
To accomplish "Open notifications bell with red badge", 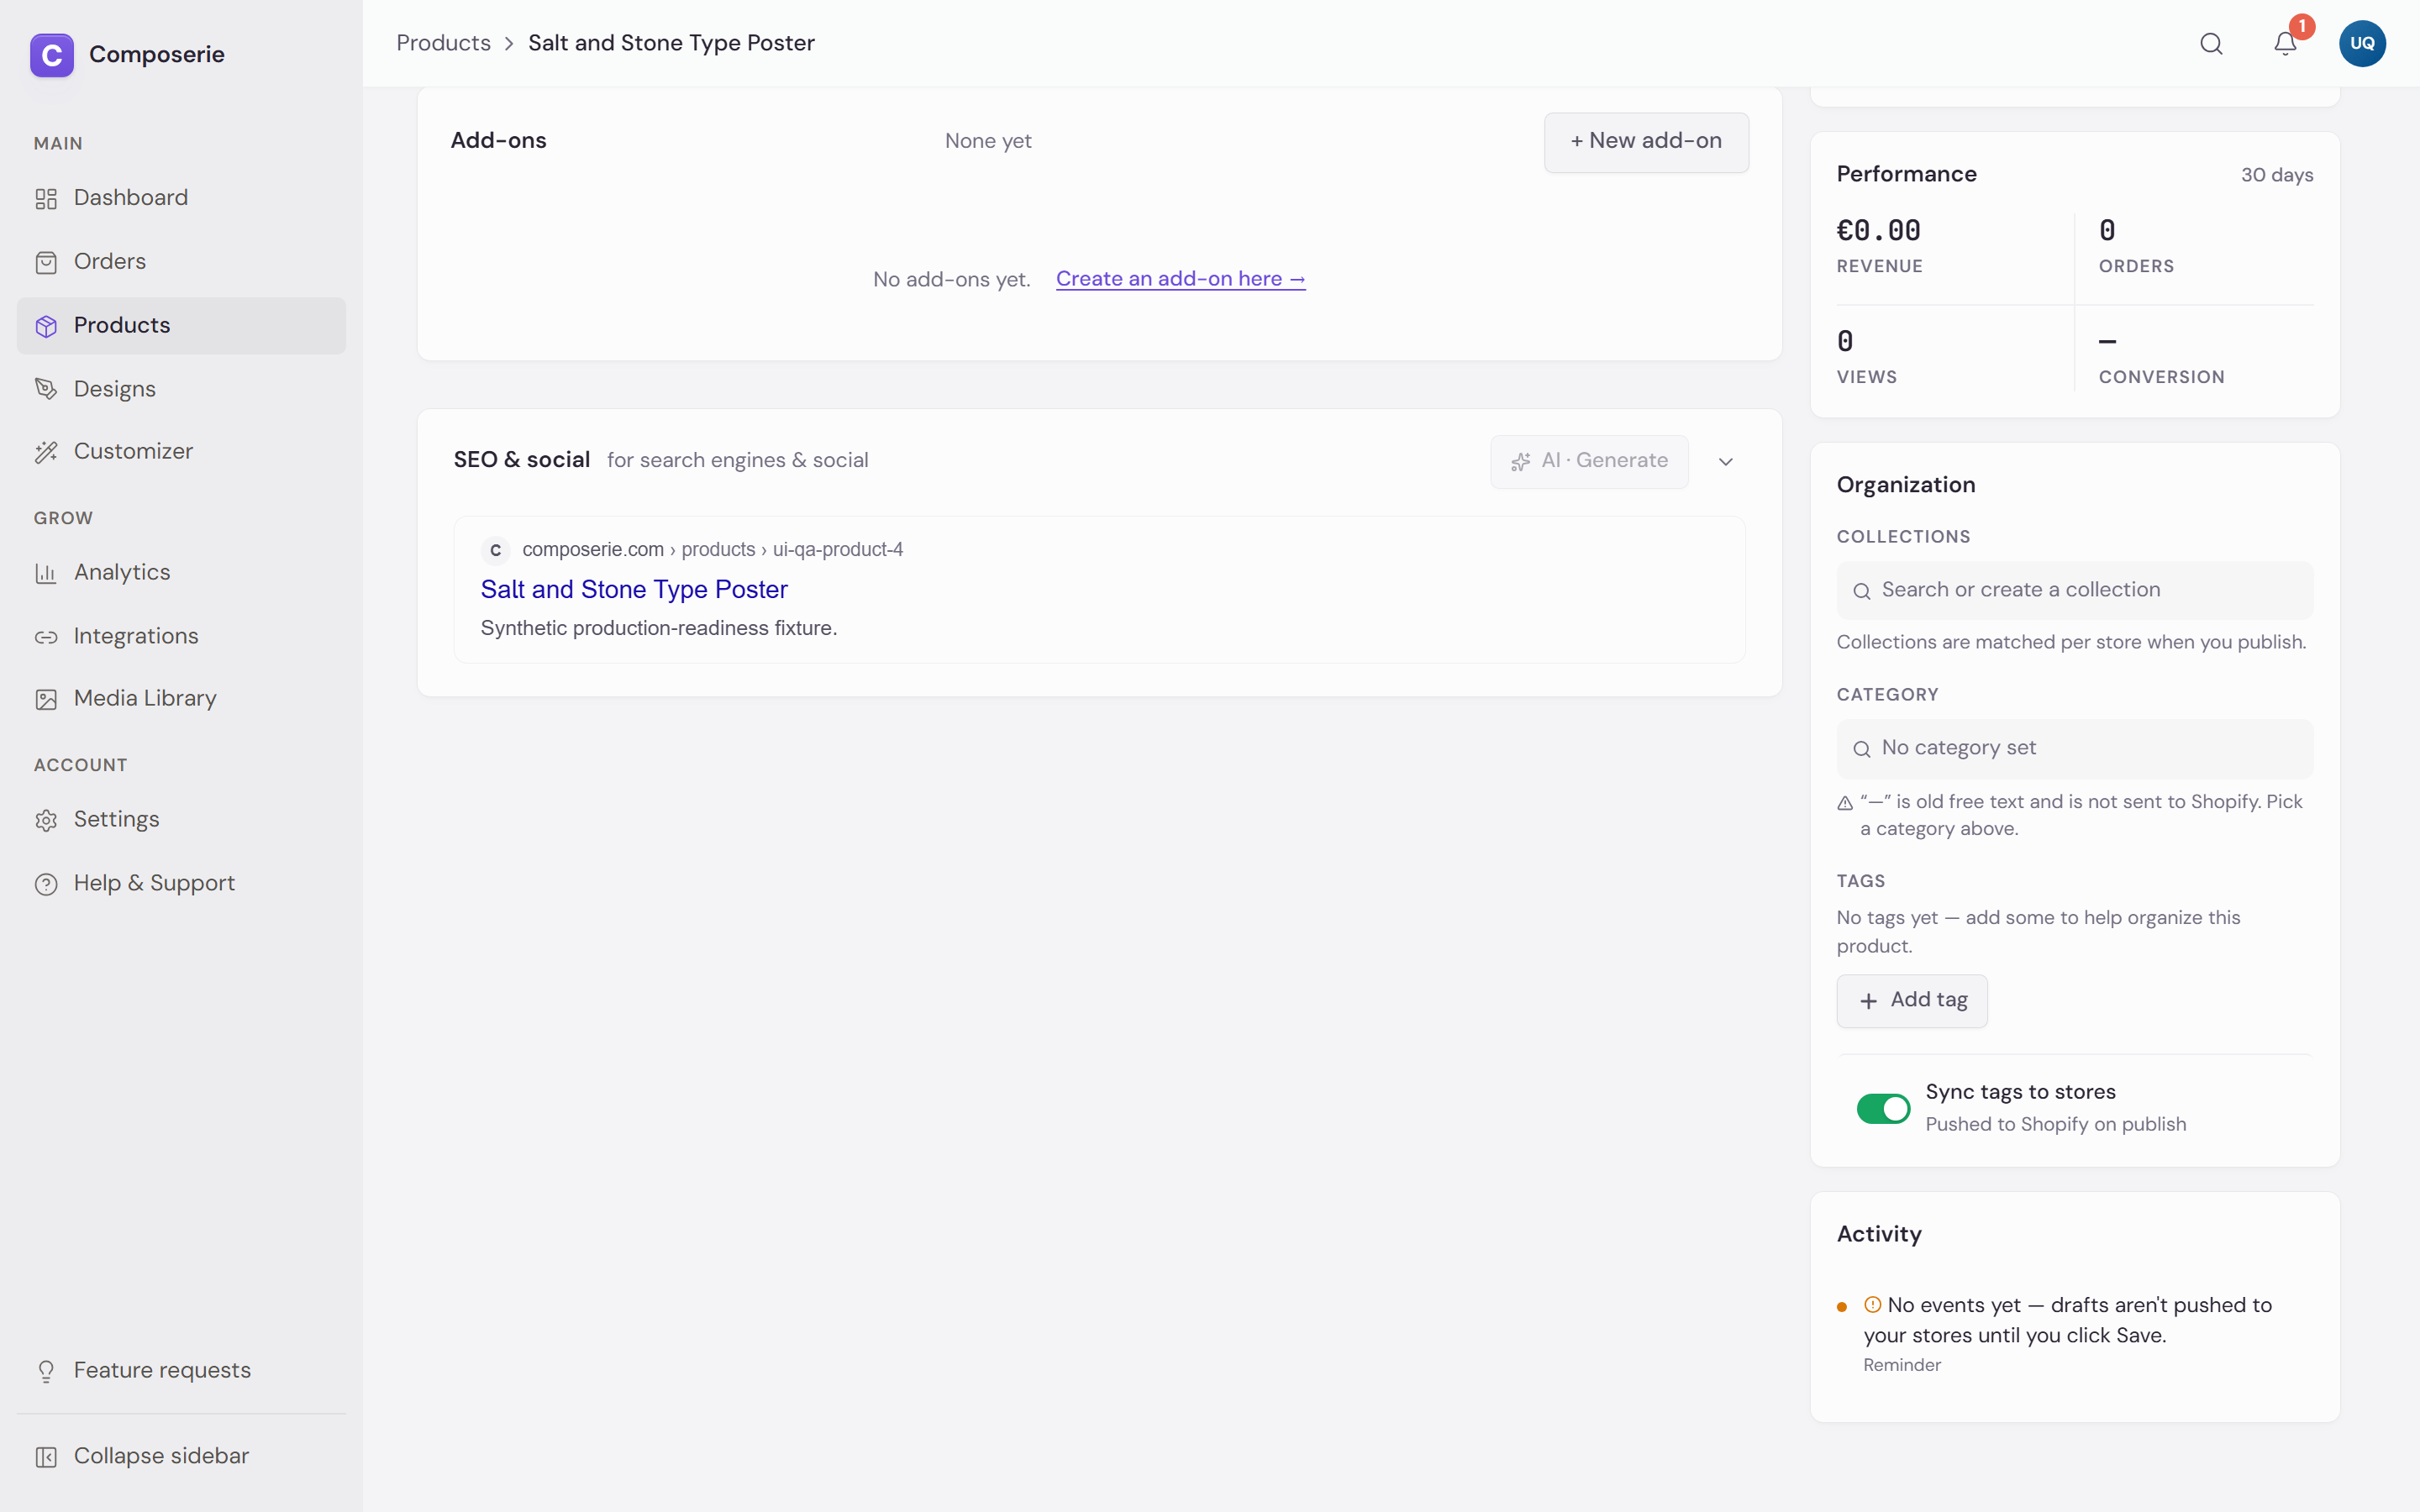I will (x=2285, y=43).
